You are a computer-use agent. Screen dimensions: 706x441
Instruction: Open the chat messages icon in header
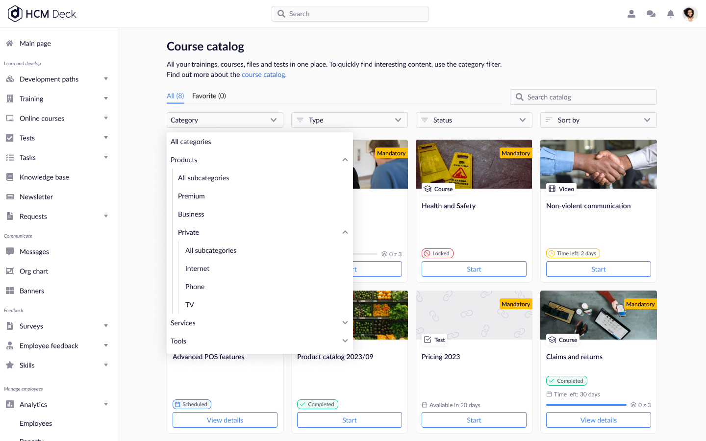click(651, 14)
